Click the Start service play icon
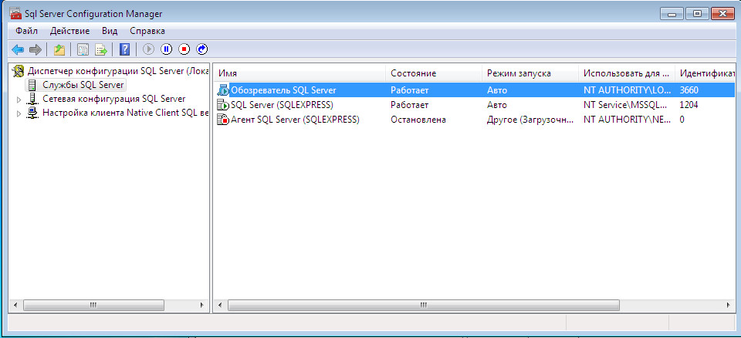This screenshot has height=338, width=741. (148, 49)
